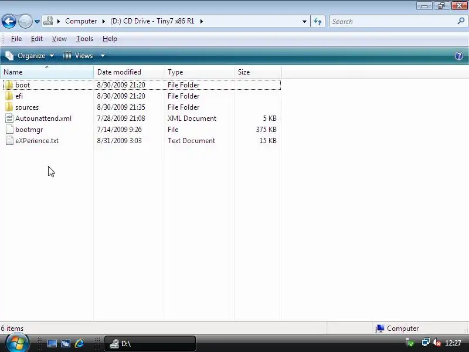Open the View menu
Image resolution: width=469 pixels, height=352 pixels.
click(59, 39)
